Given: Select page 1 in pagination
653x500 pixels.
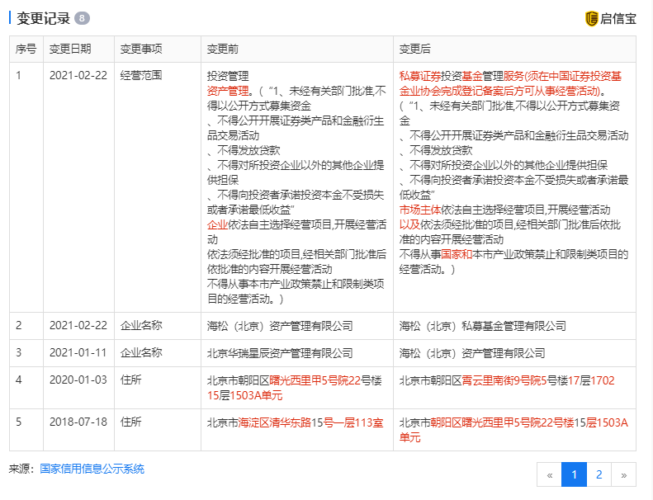Looking at the screenshot, I should pos(574,474).
